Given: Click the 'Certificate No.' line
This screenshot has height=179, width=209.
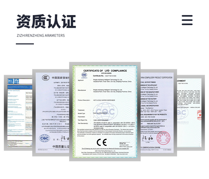Looking at the screenshot, I should [105, 76].
